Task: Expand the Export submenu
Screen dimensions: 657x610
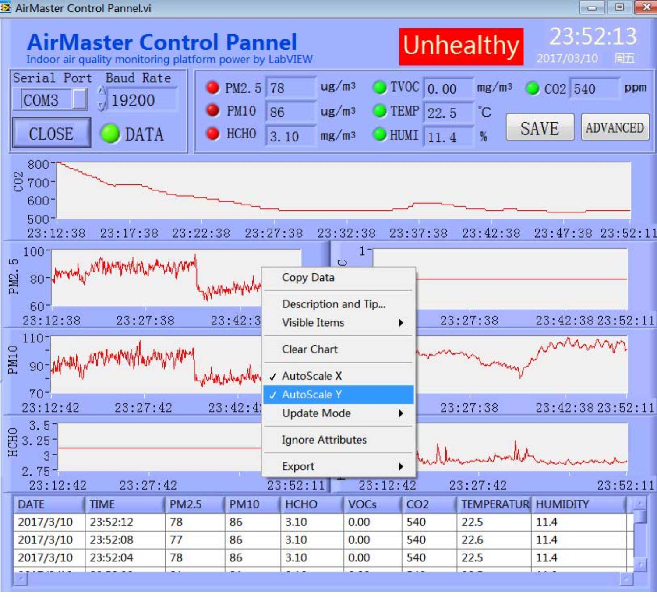Action: (338, 466)
